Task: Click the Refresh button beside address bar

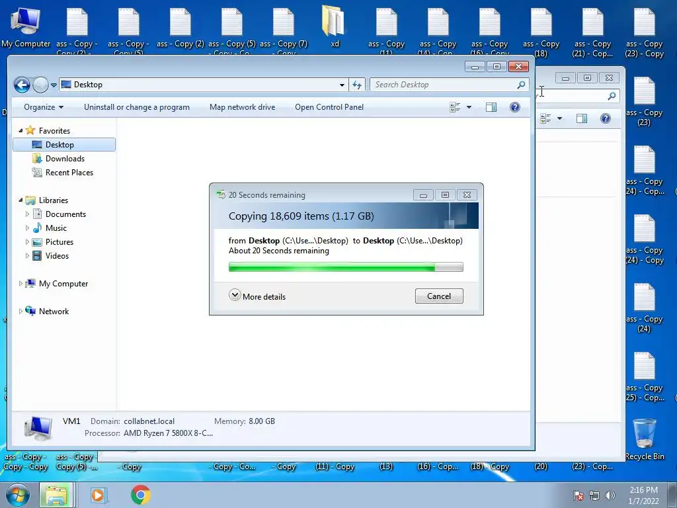Action: [x=357, y=85]
